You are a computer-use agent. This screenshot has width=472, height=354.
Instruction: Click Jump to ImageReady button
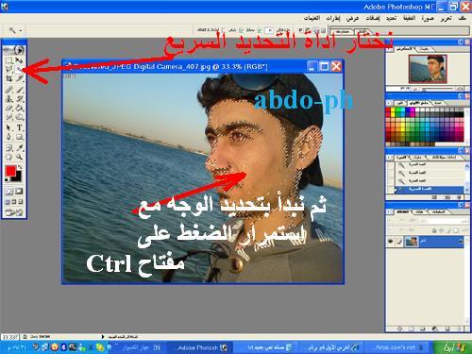pos(14,213)
